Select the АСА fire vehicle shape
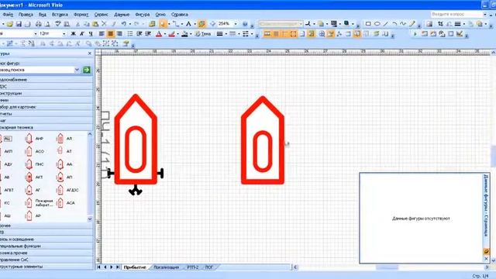This screenshot has width=496, height=279. 65,203
